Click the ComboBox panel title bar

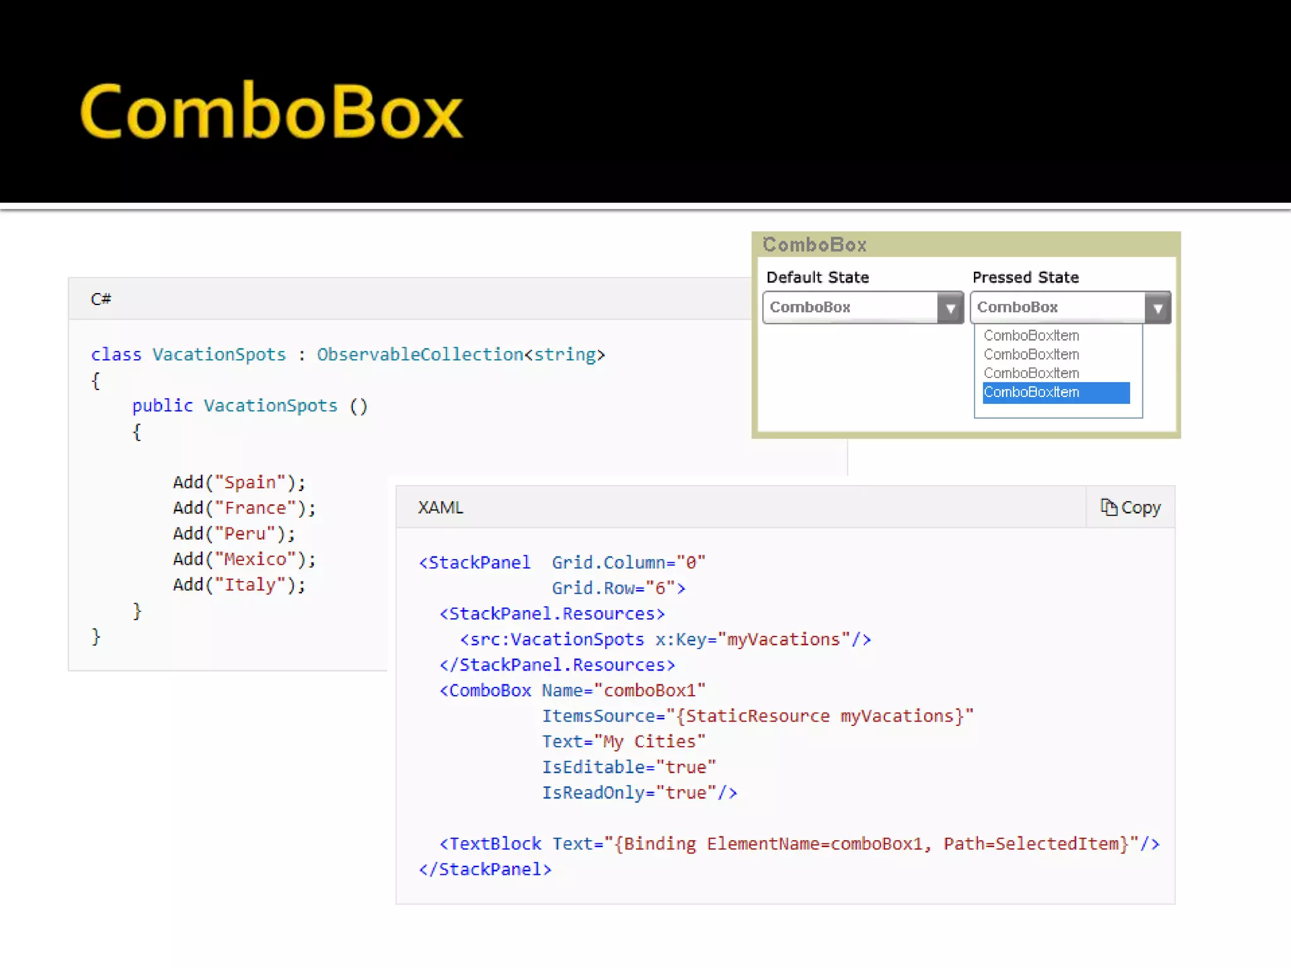point(814,245)
